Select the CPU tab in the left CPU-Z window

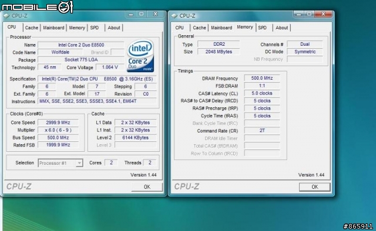pyautogui.click(x=12, y=27)
